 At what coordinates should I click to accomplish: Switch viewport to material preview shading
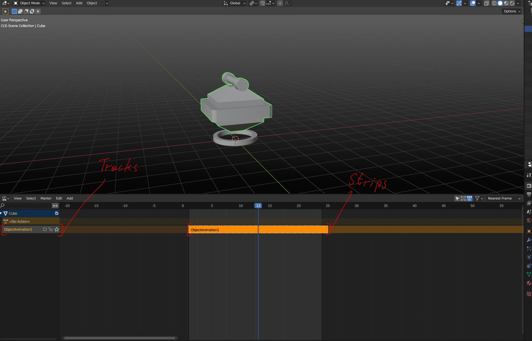(x=506, y=3)
